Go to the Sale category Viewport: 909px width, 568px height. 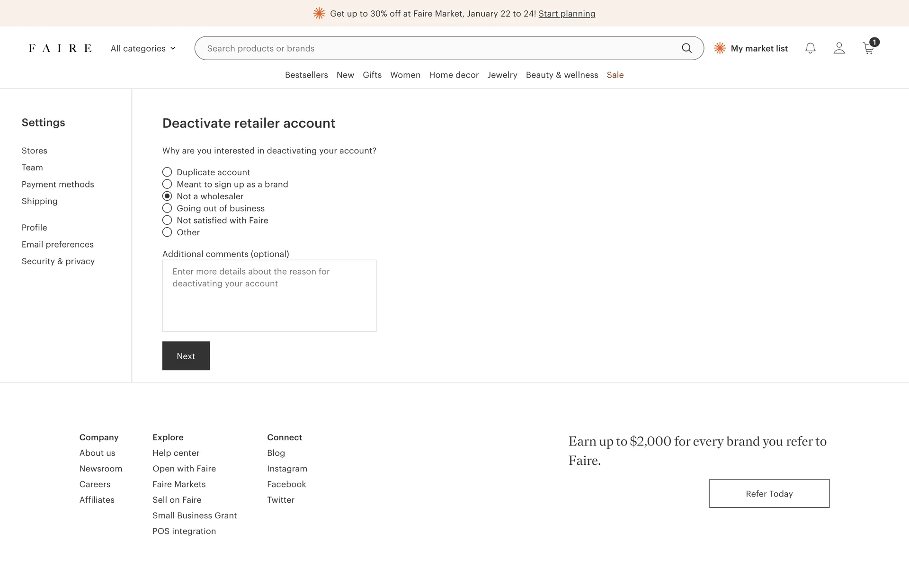(x=615, y=75)
